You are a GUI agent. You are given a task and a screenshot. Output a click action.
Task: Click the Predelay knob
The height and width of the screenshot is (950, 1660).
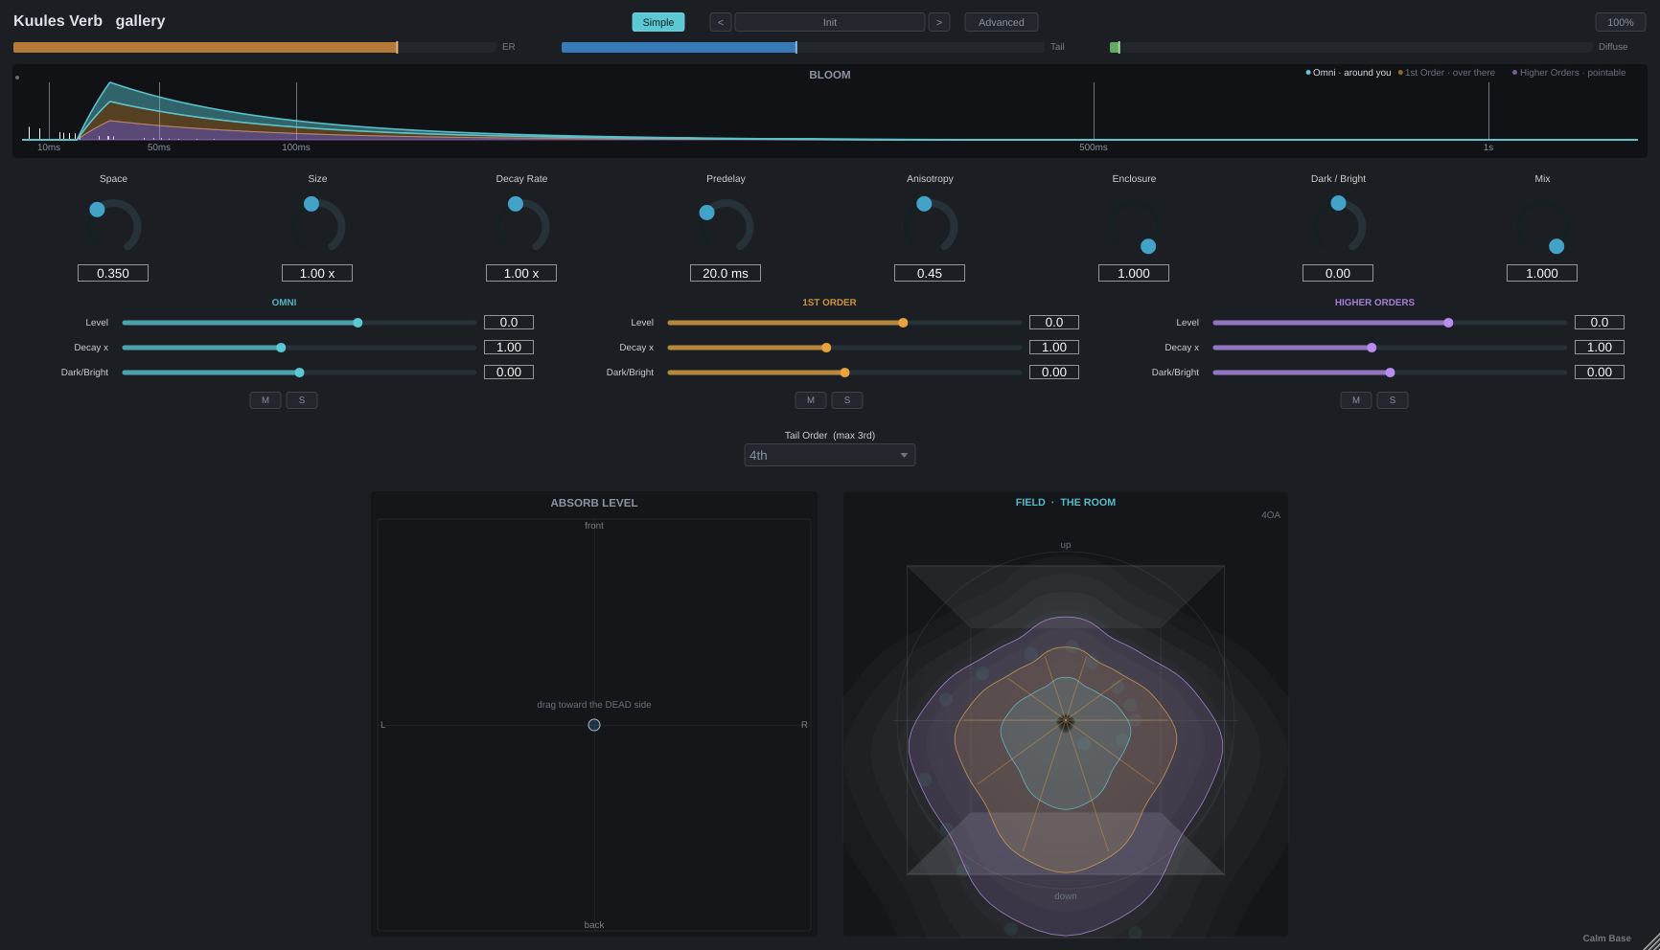pyautogui.click(x=726, y=226)
